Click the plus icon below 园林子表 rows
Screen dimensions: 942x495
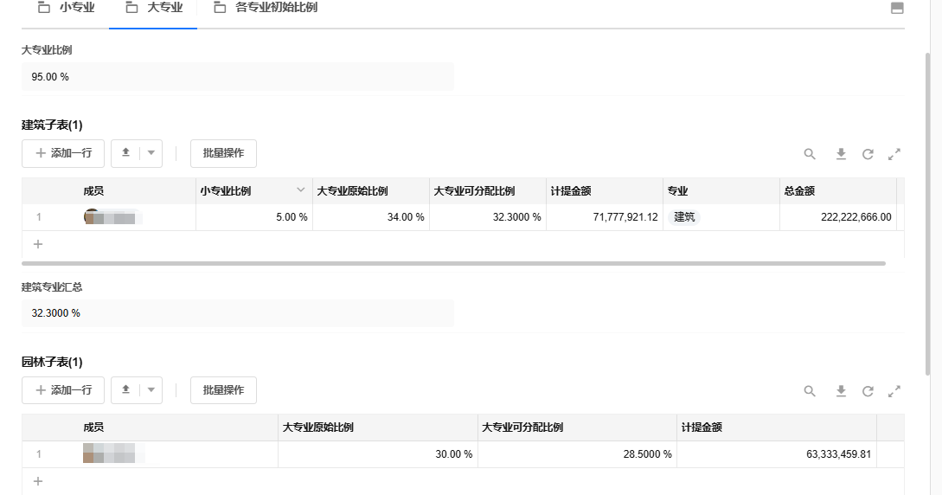point(38,481)
